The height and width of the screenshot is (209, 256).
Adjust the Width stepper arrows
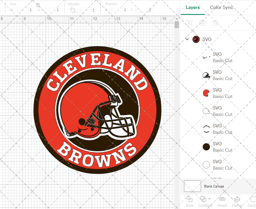click(31, 10)
